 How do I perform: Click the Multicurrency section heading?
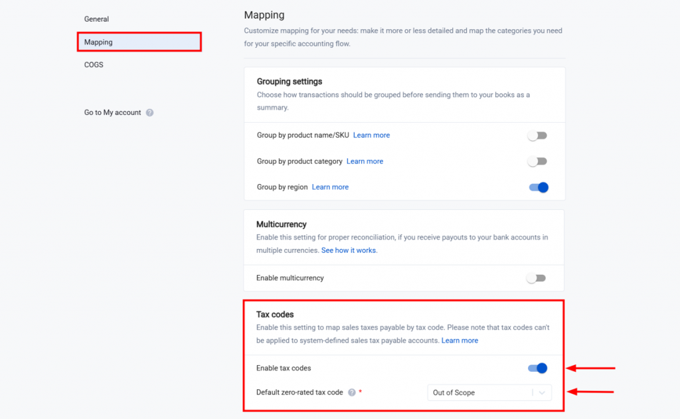click(x=282, y=224)
